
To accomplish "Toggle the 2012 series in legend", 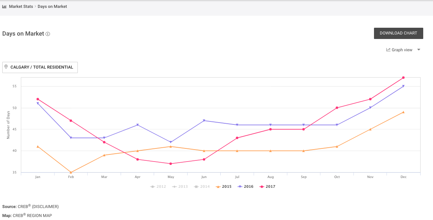I will pos(158,186).
